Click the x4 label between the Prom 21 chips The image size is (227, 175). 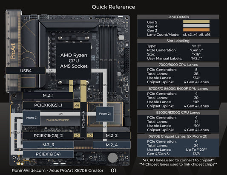coord(61,114)
